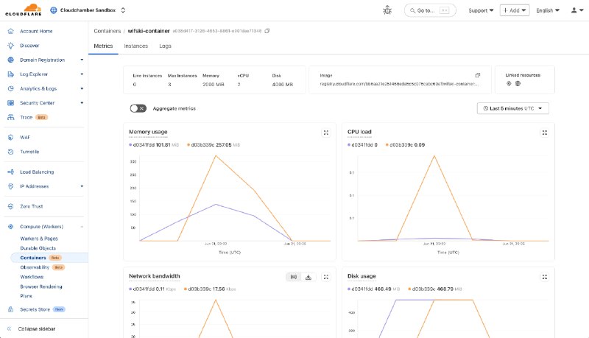589x338 pixels.
Task: Click the WAF shield icon
Action: [10, 138]
